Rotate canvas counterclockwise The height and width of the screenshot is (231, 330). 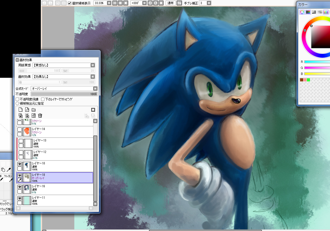tap(150, 3)
